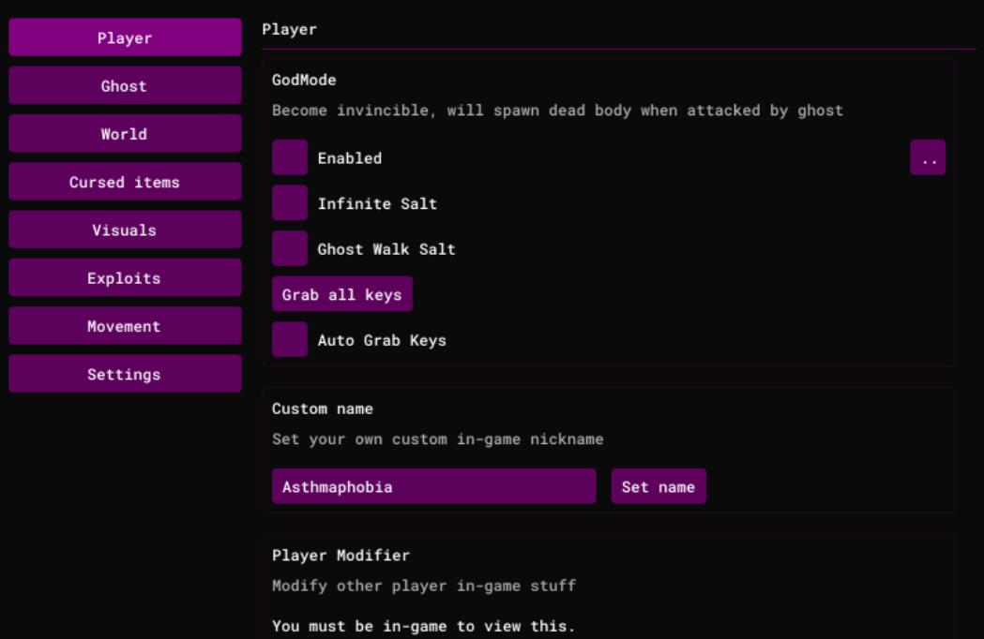The image size is (984, 639).
Task: Open the Player tab in sidebar
Action: [x=125, y=37]
